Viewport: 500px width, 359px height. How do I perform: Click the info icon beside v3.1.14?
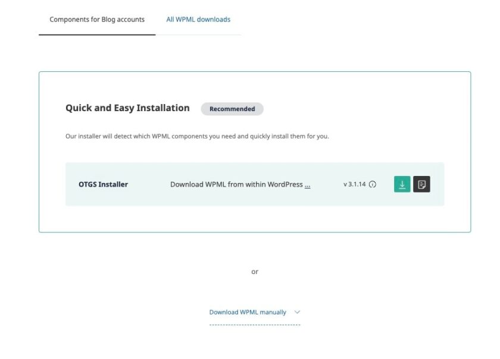point(373,184)
